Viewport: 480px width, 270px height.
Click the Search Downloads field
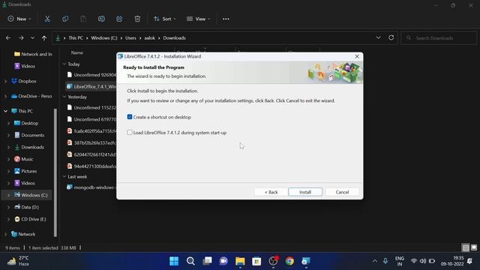pos(439,38)
